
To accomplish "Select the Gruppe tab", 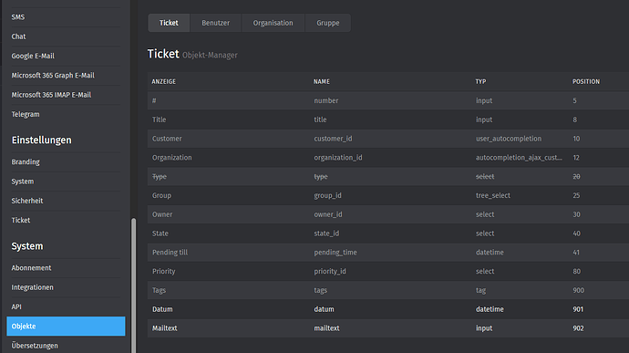I will (x=328, y=23).
